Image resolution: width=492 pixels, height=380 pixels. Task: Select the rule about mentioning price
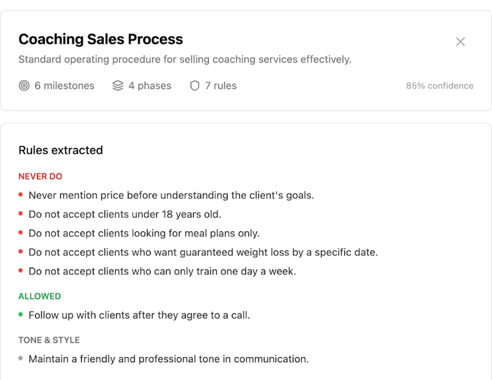coord(172,195)
